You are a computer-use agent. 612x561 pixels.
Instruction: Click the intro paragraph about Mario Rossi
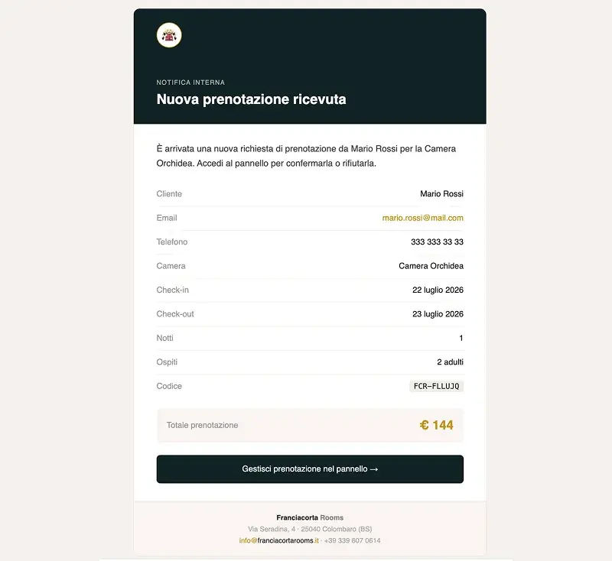[306, 156]
